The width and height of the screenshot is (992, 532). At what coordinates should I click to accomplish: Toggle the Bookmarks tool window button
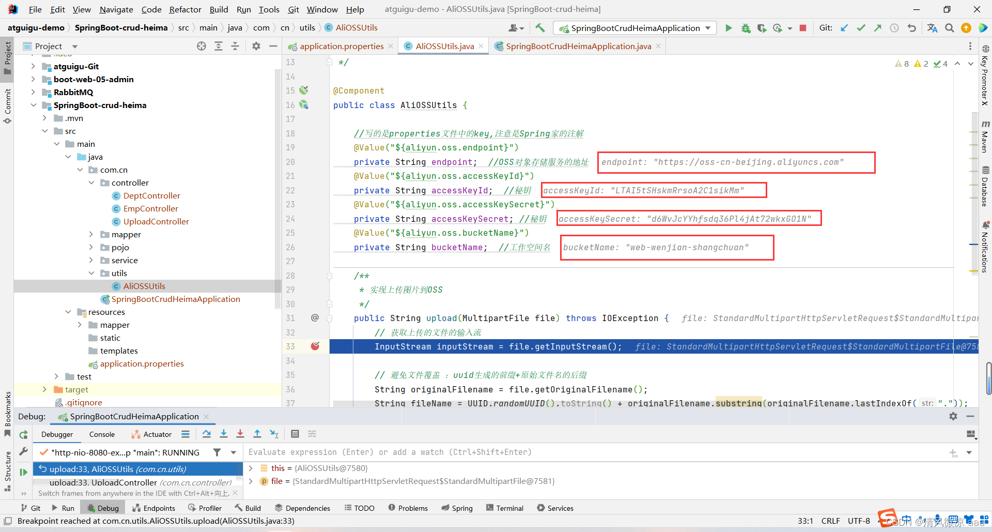pyautogui.click(x=7, y=414)
